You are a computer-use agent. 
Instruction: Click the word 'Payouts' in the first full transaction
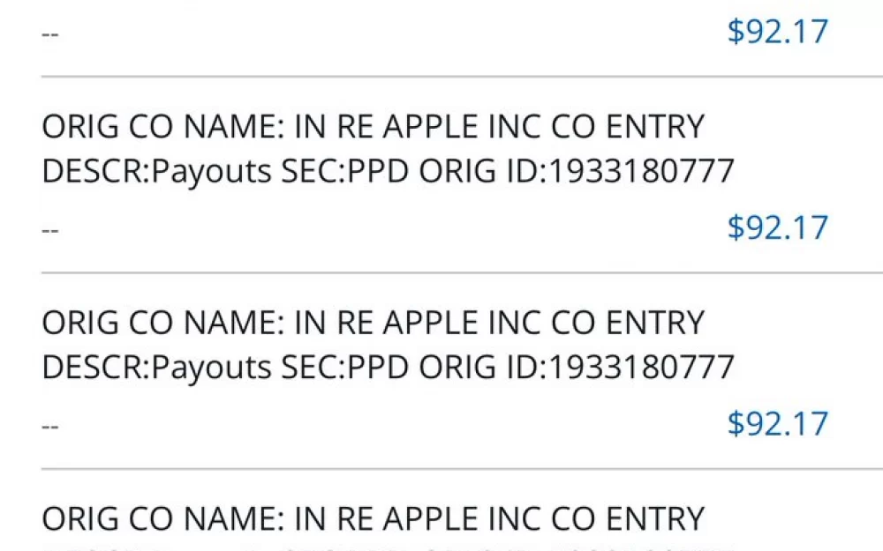(x=211, y=172)
